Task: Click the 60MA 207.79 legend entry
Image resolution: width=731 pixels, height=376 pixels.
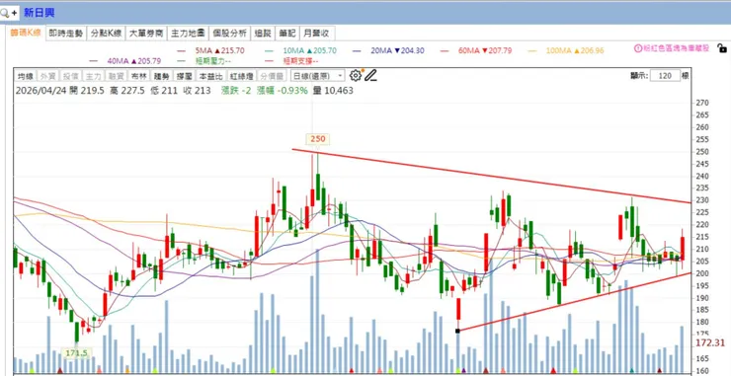Action: (x=476, y=50)
